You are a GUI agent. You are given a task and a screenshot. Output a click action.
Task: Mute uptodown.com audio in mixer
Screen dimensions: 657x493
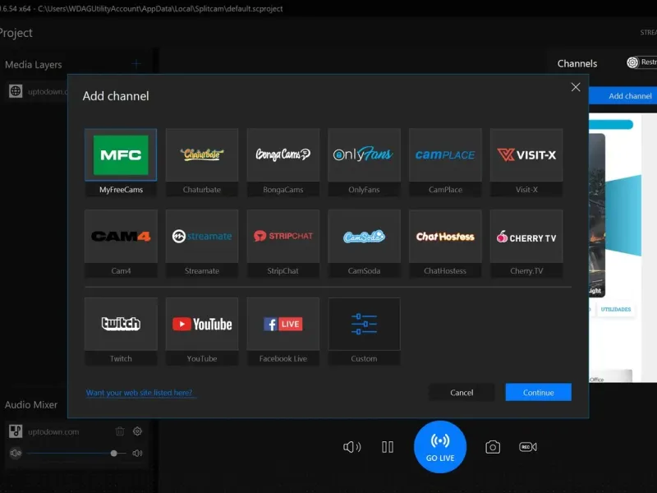coord(16,453)
